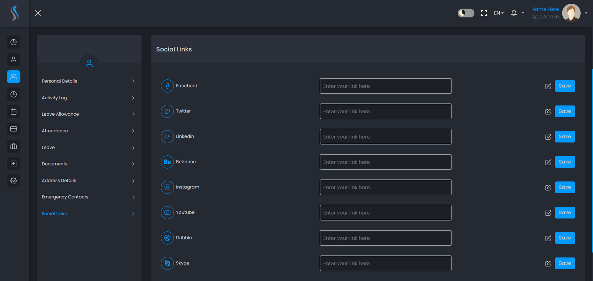The width and height of the screenshot is (593, 281).
Task: Open Activity Log section
Action: pyautogui.click(x=88, y=98)
